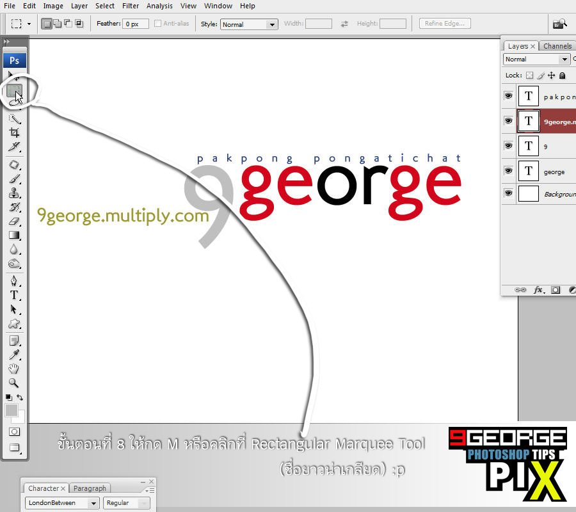Select the Pen tool
Viewport: 576px width, 512px height.
(14, 281)
